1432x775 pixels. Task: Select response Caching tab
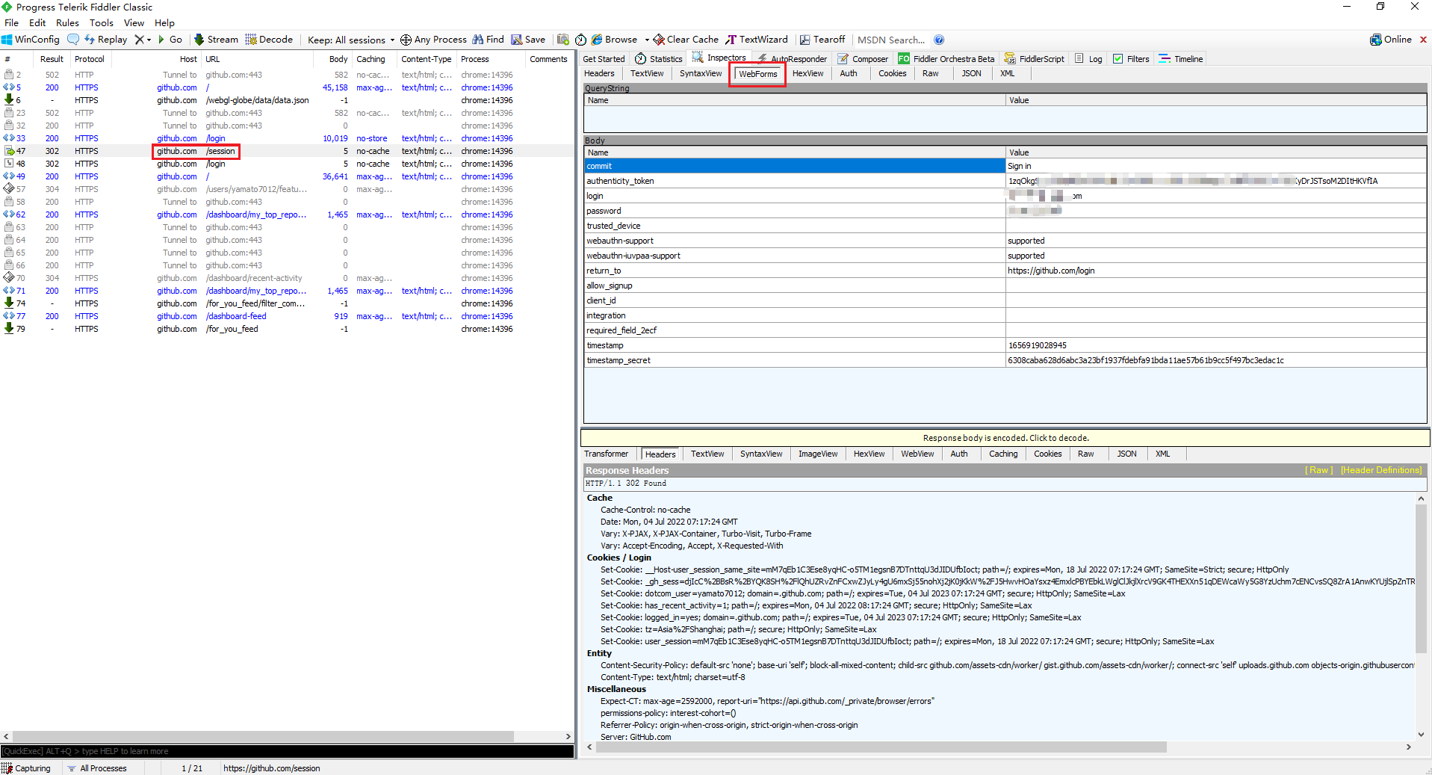1003,454
